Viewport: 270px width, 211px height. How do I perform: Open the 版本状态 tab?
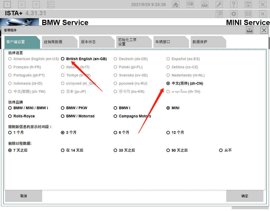[97, 42]
